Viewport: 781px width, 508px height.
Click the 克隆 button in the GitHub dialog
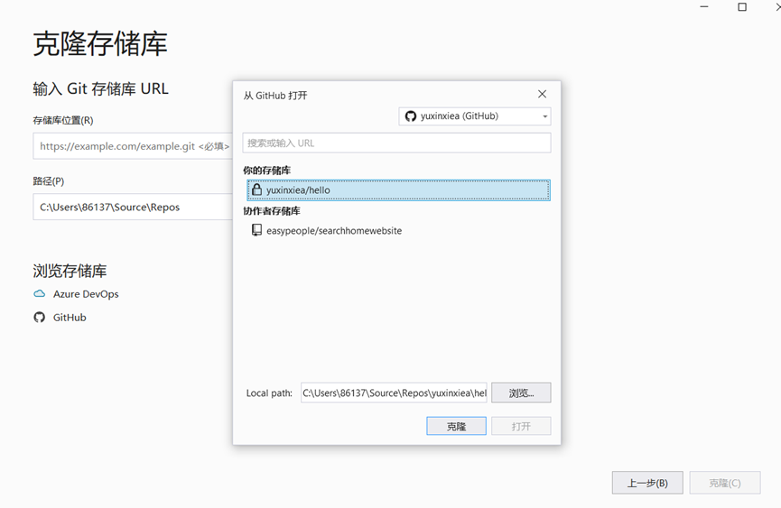pos(456,426)
